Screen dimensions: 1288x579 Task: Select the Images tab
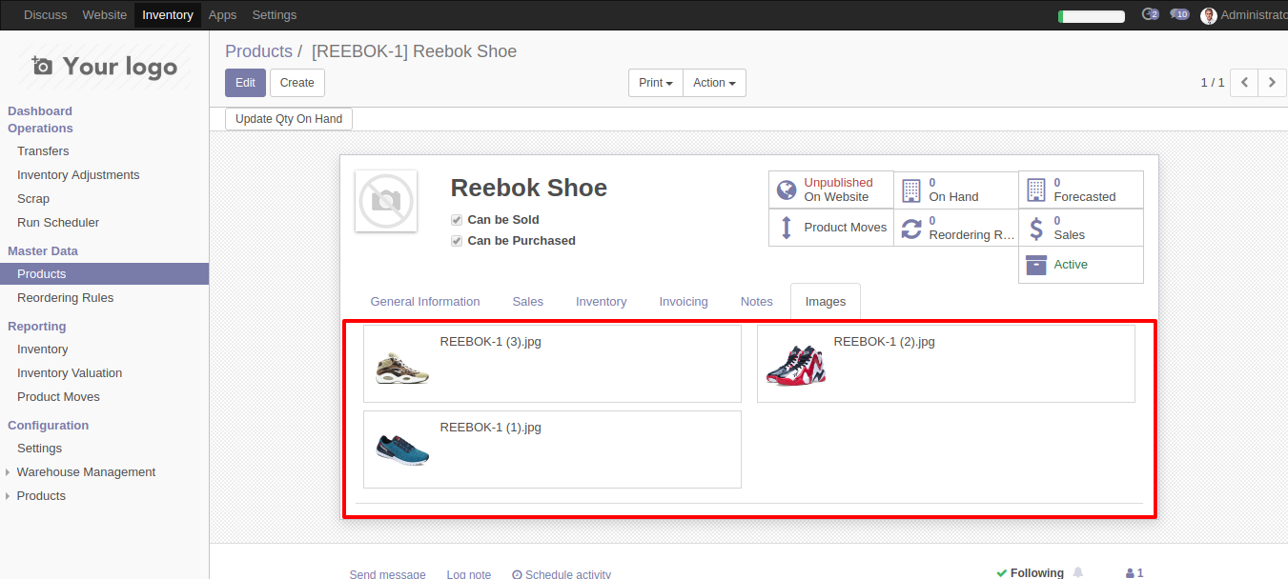pyautogui.click(x=826, y=302)
